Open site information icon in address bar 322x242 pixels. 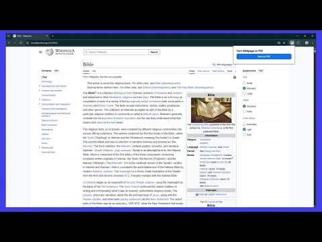pyautogui.click(x=28, y=43)
